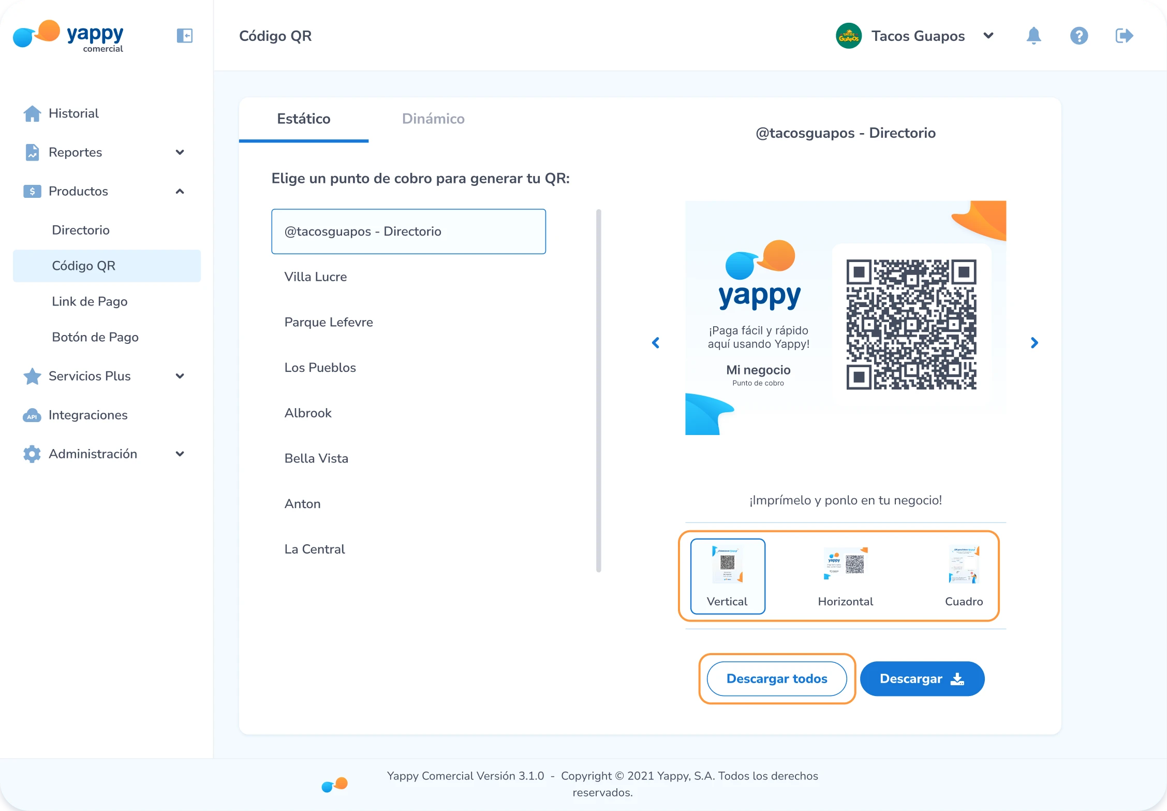The width and height of the screenshot is (1167, 811).
Task: Switch to the Dinámico tab
Action: click(433, 119)
